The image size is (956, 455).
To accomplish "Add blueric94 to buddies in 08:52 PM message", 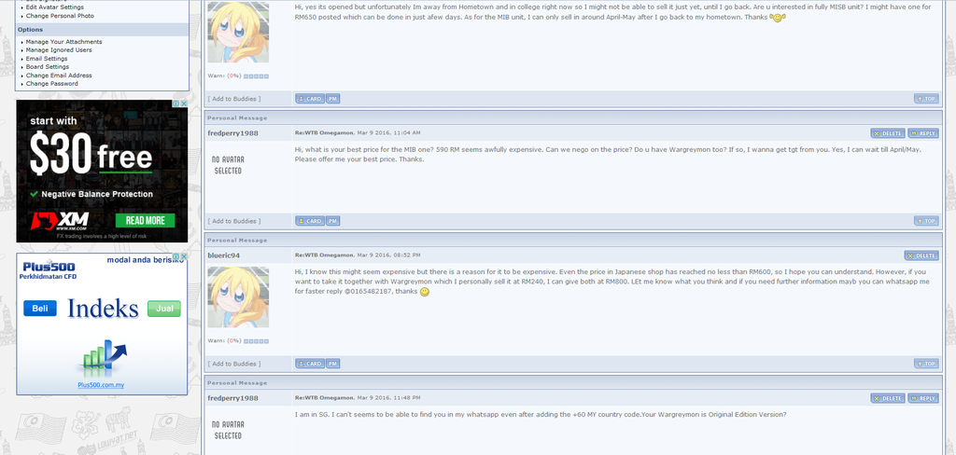I will (234, 364).
